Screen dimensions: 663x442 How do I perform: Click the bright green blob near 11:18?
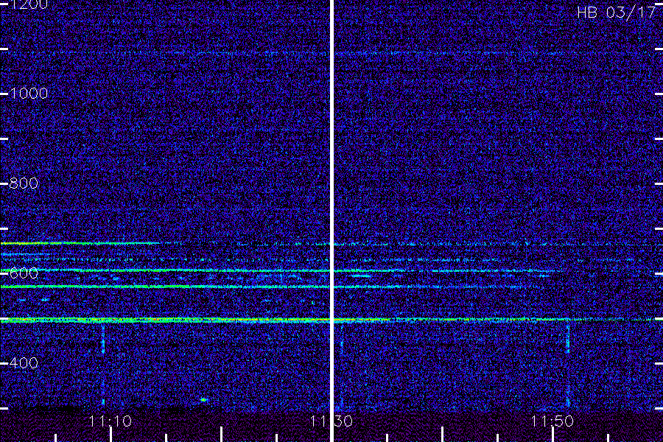[x=203, y=400]
